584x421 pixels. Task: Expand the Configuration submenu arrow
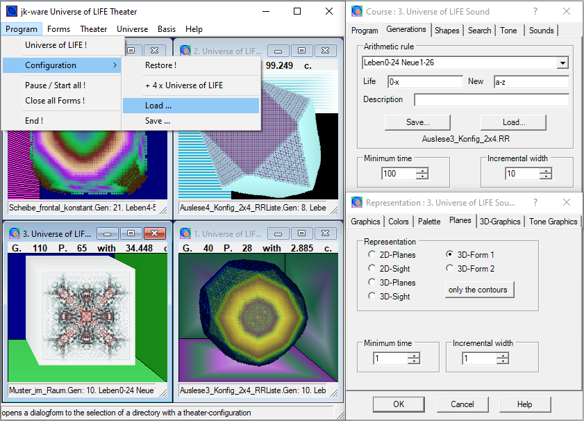[115, 65]
